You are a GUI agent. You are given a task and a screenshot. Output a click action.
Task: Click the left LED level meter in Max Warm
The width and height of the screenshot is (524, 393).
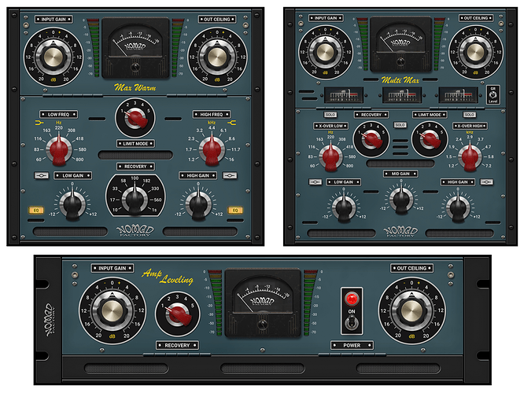point(94,47)
